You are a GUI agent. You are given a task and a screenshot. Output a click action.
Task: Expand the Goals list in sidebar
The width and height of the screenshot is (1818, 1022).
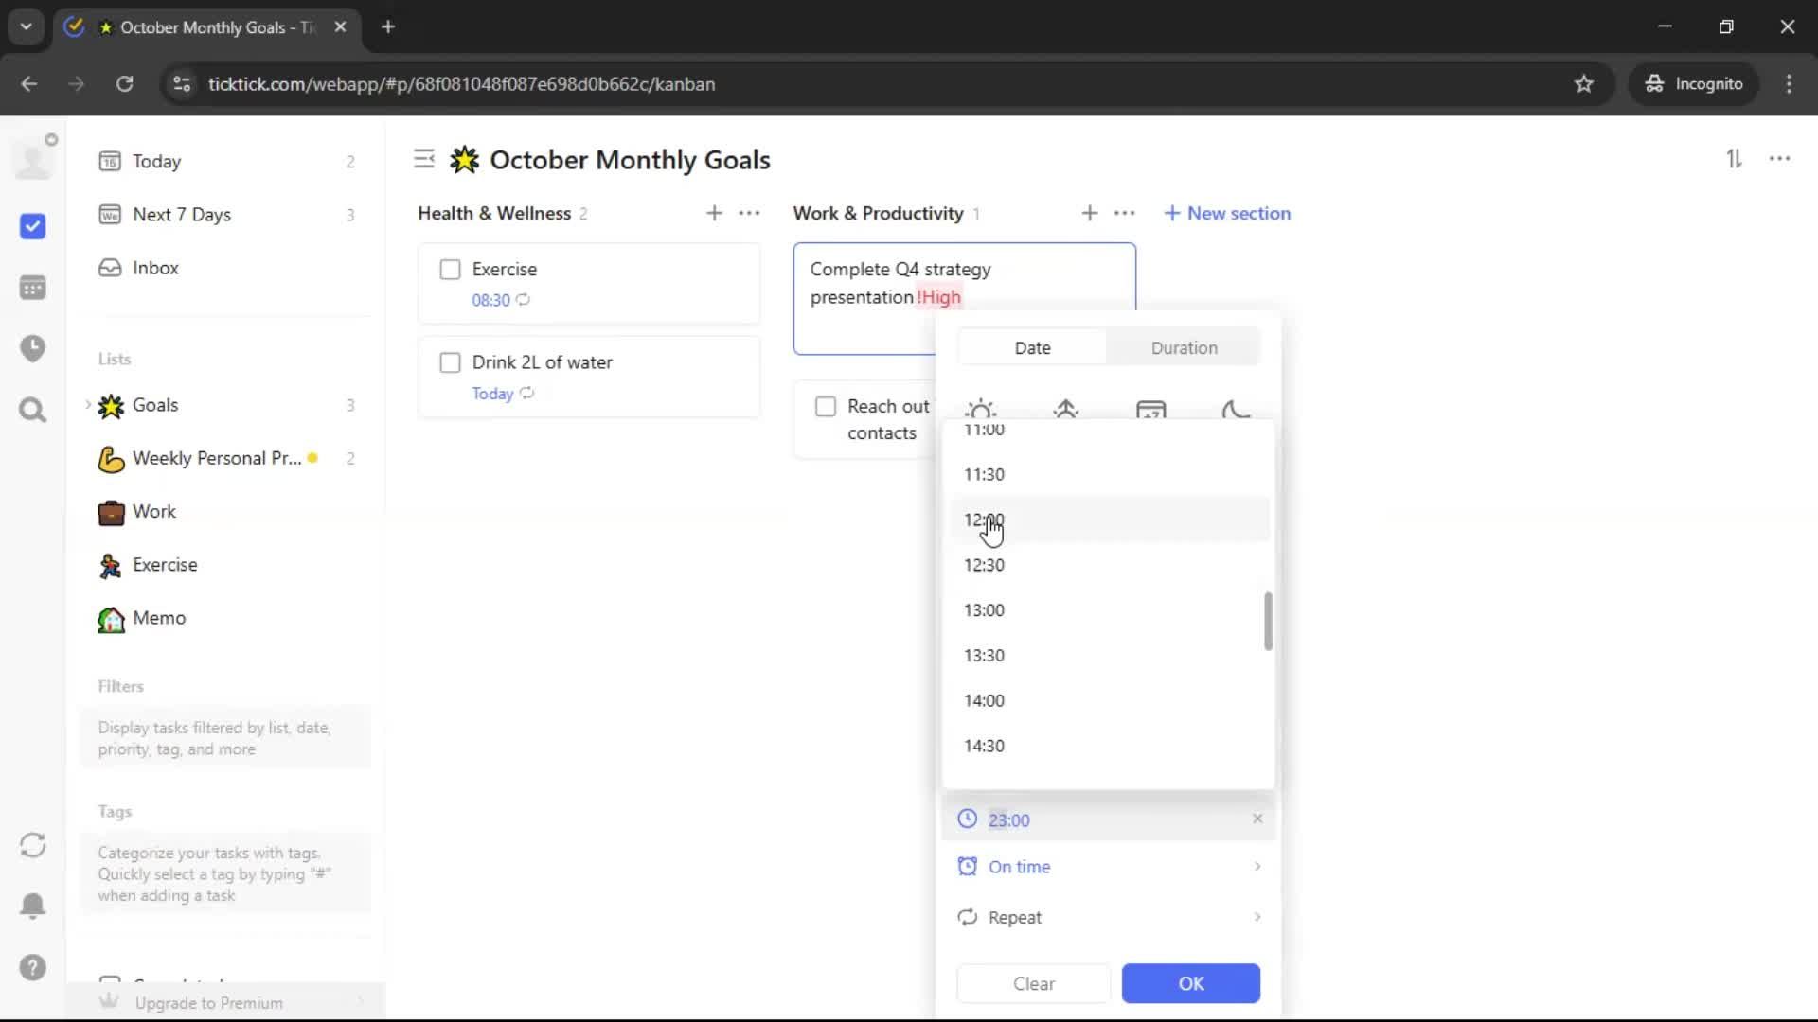point(88,405)
